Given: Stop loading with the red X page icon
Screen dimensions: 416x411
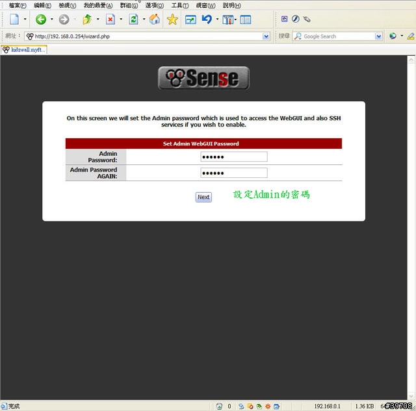Looking at the screenshot, I should 110,19.
